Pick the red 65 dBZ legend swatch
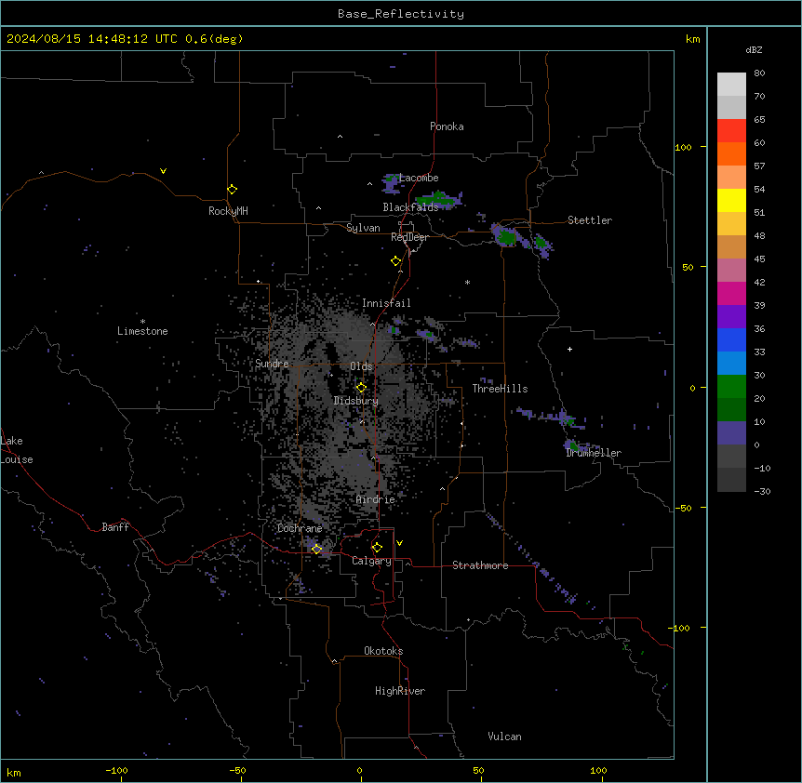 [x=731, y=130]
